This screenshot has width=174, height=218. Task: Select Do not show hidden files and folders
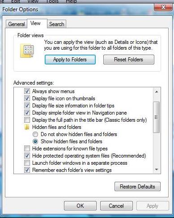tap(35, 134)
